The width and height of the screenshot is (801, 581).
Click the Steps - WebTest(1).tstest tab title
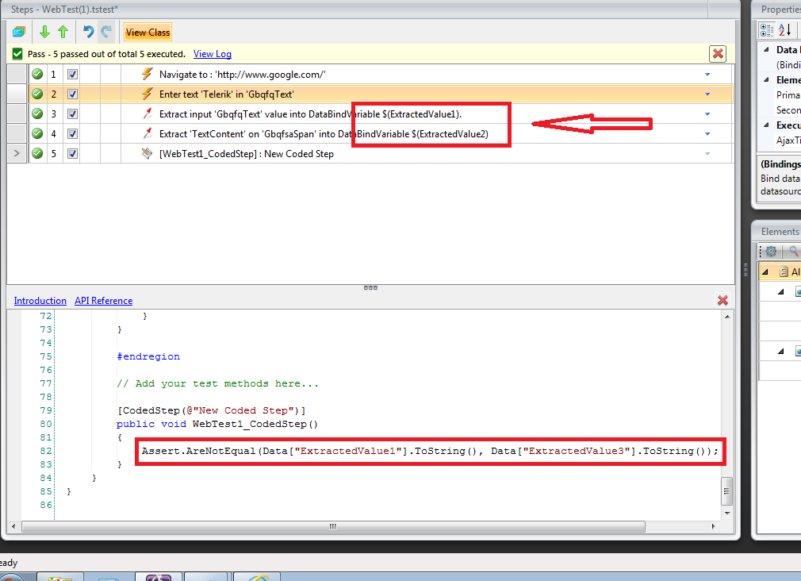pos(64,10)
